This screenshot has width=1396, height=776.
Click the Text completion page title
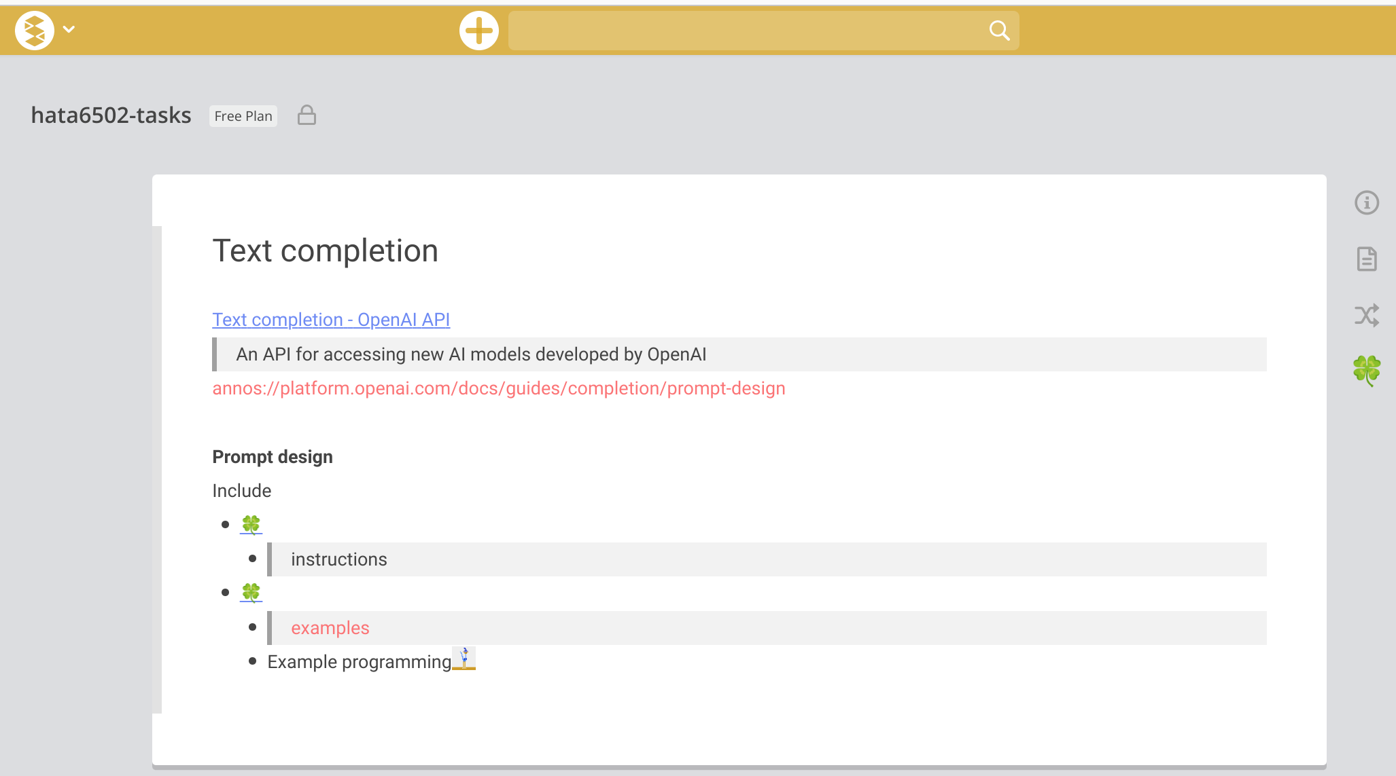325,251
